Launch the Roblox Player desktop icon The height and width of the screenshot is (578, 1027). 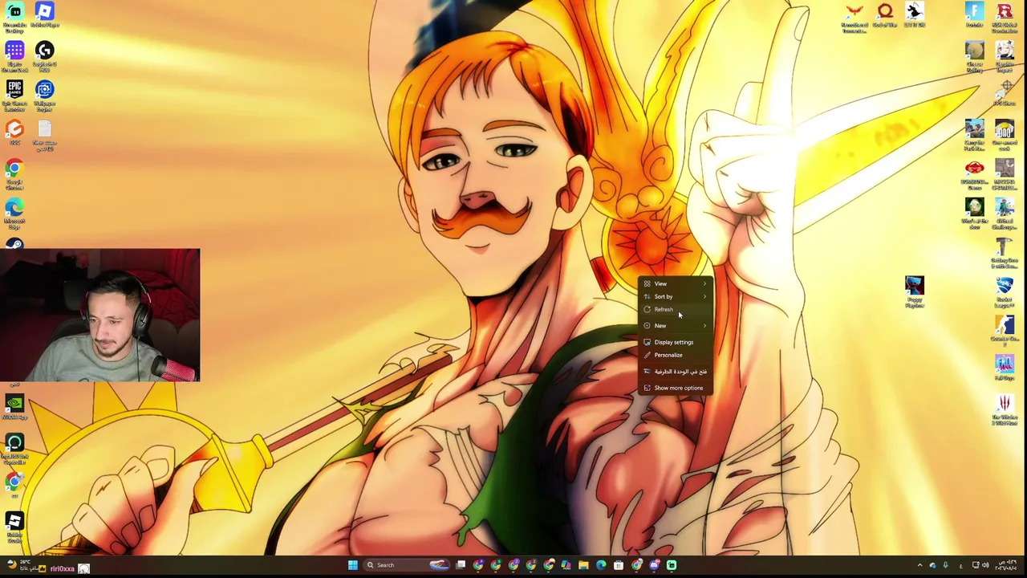tap(44, 14)
